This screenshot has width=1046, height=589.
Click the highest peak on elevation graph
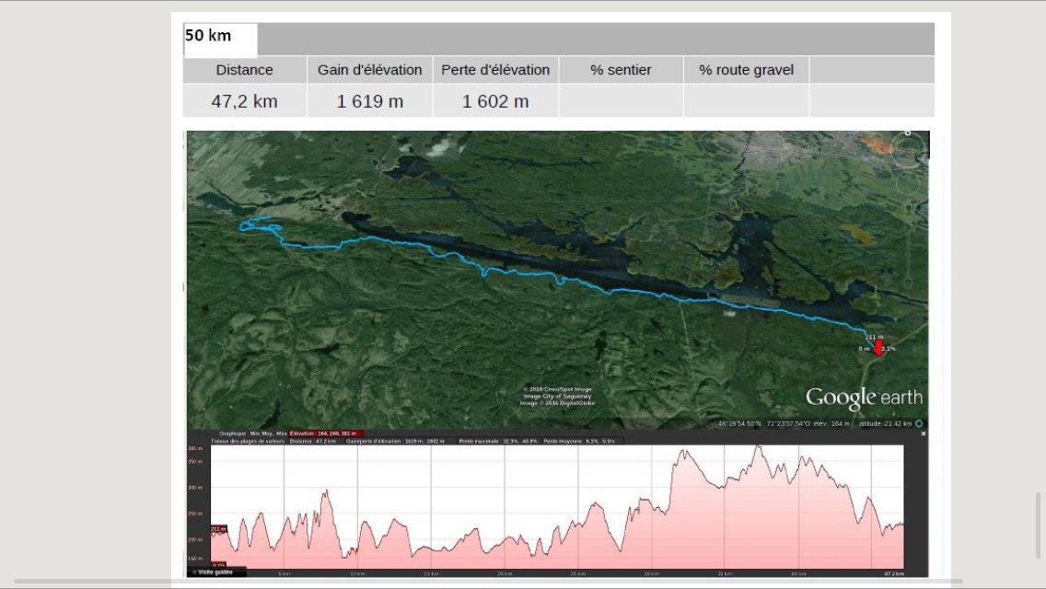point(757,447)
